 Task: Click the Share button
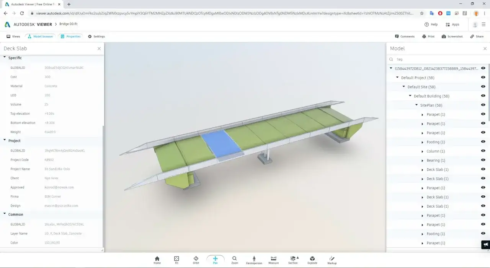477,36
